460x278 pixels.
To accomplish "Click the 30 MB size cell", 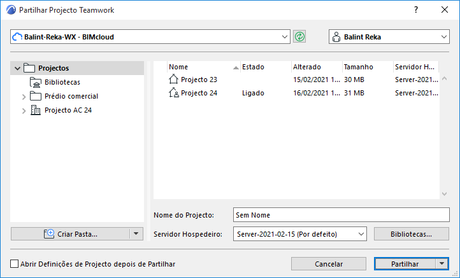I will [x=354, y=80].
